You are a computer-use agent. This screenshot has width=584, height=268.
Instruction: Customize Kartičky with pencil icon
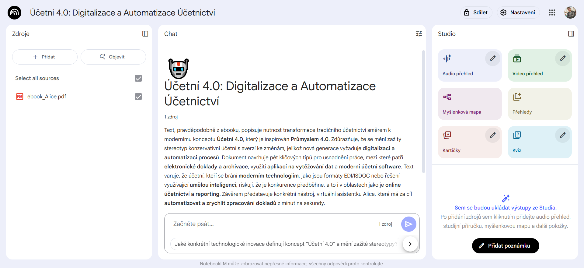(492, 135)
